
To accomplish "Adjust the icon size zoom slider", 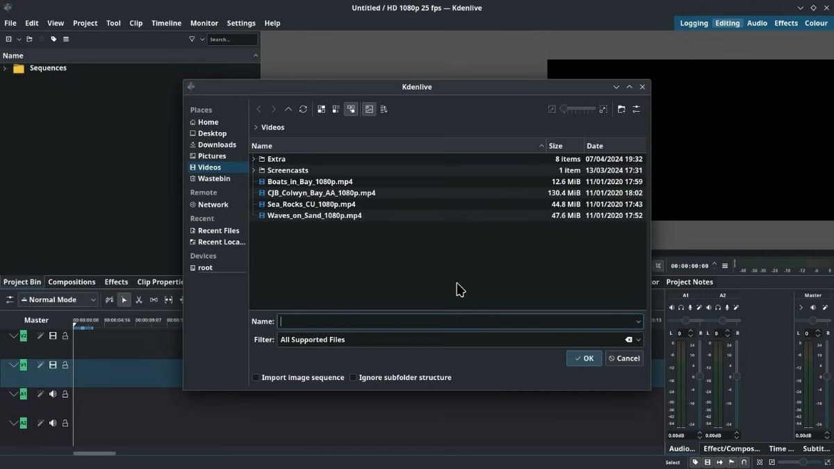I will click(x=578, y=109).
